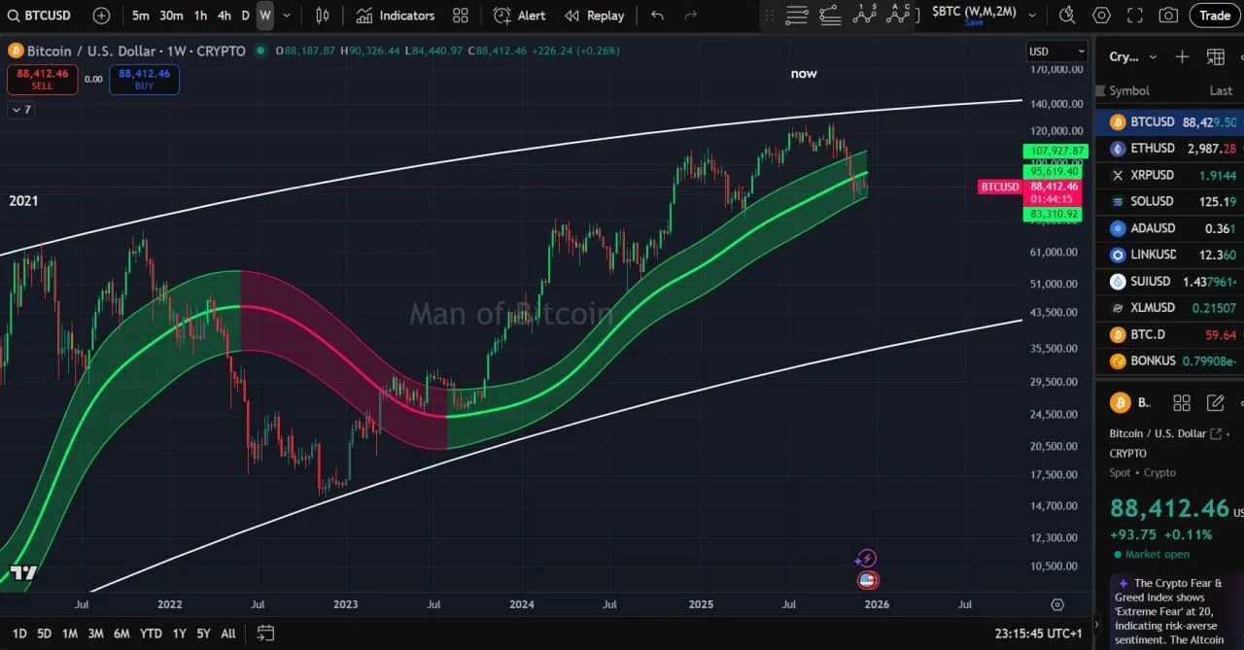Undo the last chart action
Image resolution: width=1244 pixels, height=650 pixels.
(x=658, y=16)
